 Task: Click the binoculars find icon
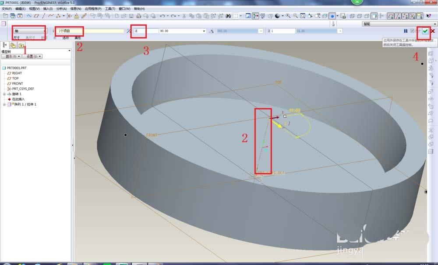point(228,16)
